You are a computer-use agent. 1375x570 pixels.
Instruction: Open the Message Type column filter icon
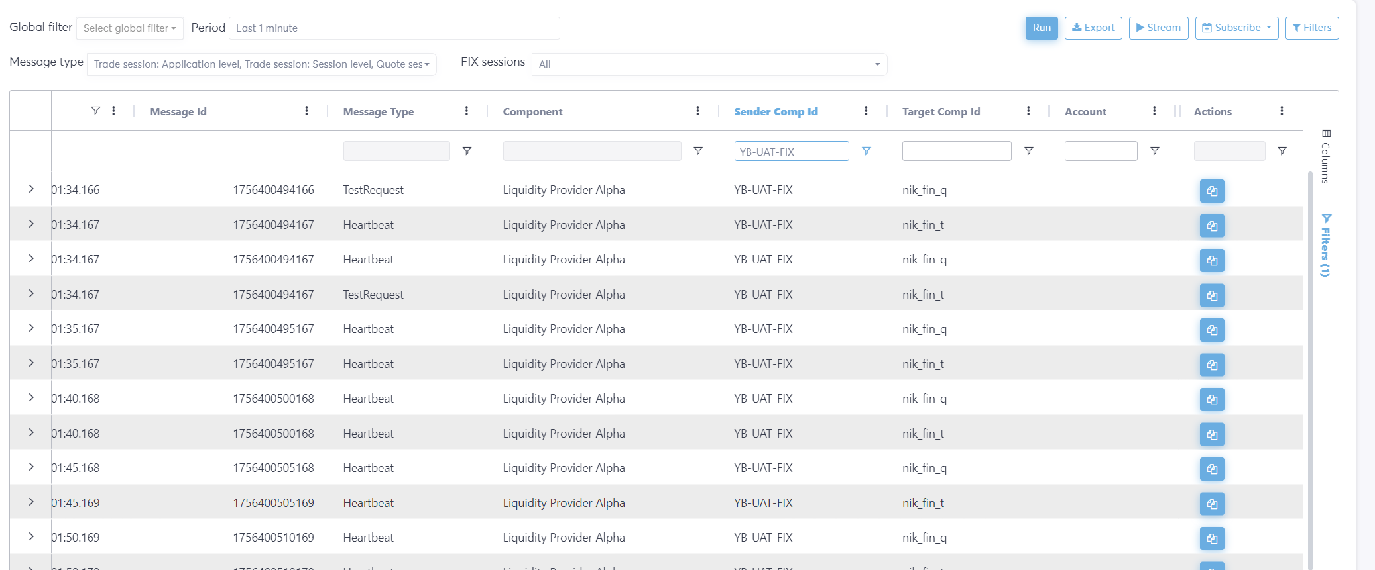(467, 151)
